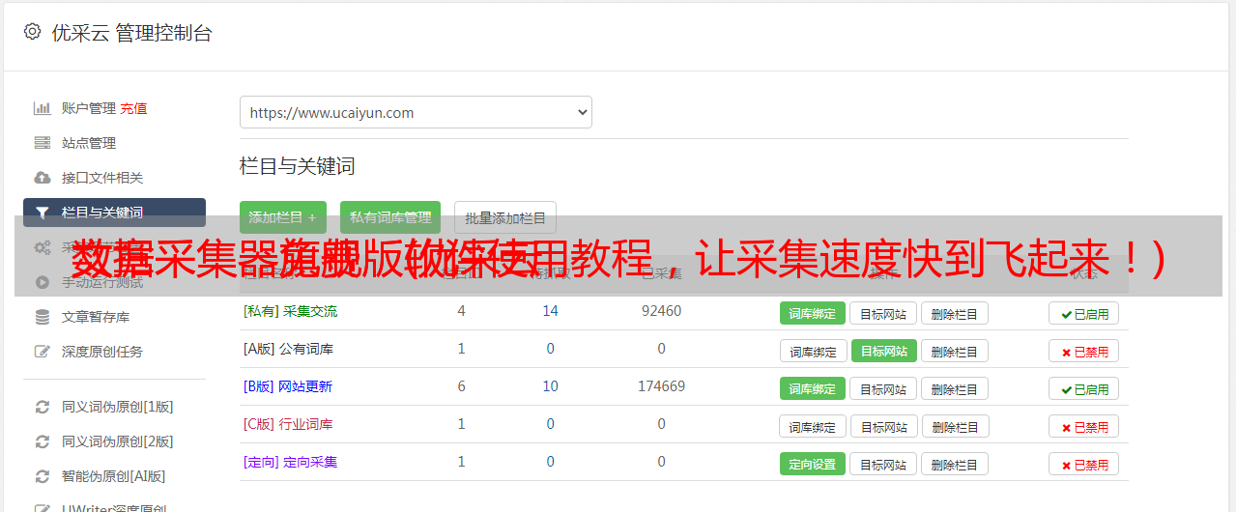Click 词库绑定 for the 采集交流 row
Screen dimensions: 1236x512
[x=813, y=313]
